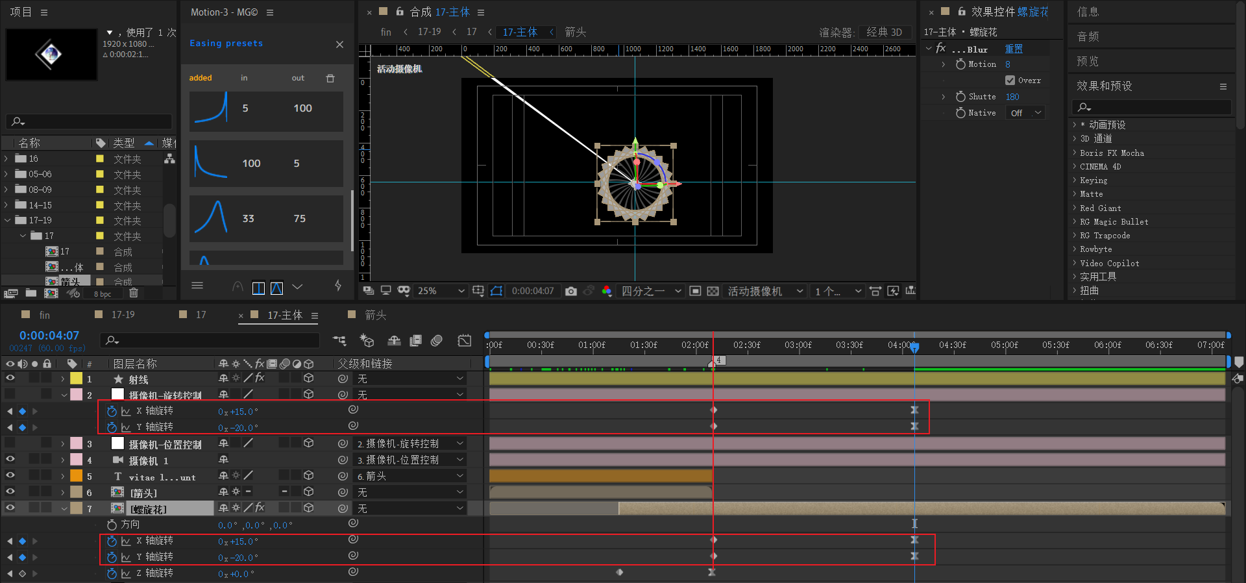
Task: Switch to the fin timeline tab
Action: point(44,315)
